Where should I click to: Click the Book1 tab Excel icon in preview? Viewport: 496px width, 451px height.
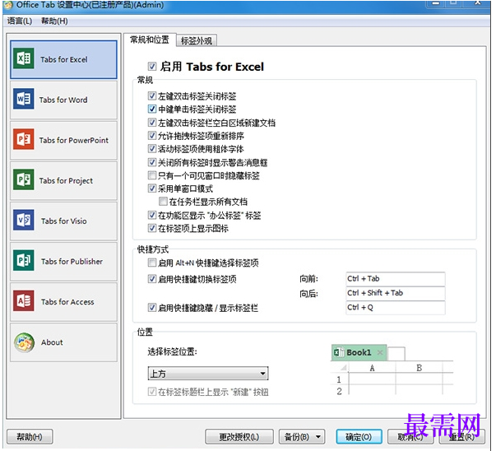point(339,352)
